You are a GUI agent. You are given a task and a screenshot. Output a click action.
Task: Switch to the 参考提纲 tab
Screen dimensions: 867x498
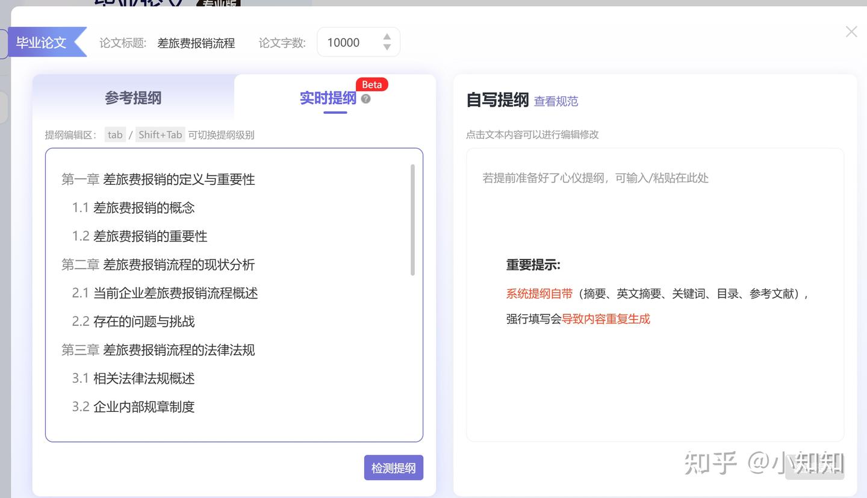coord(133,98)
